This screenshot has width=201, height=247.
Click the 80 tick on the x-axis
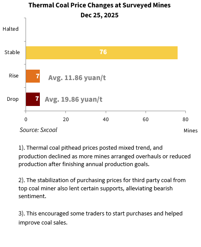click(x=185, y=119)
